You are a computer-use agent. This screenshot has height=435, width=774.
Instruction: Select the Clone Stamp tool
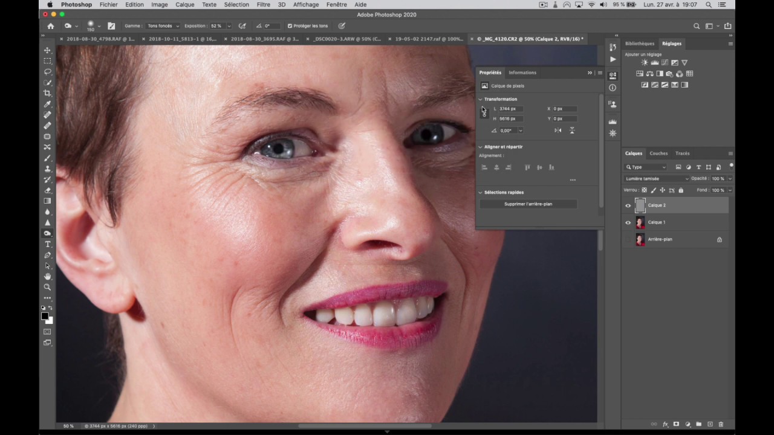[x=48, y=169]
